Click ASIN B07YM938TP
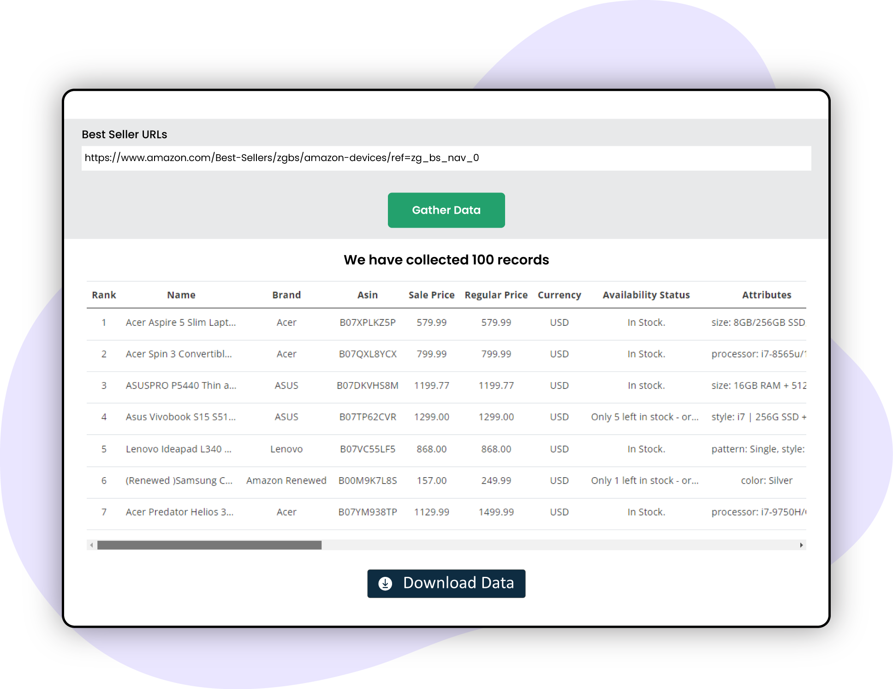 [368, 512]
